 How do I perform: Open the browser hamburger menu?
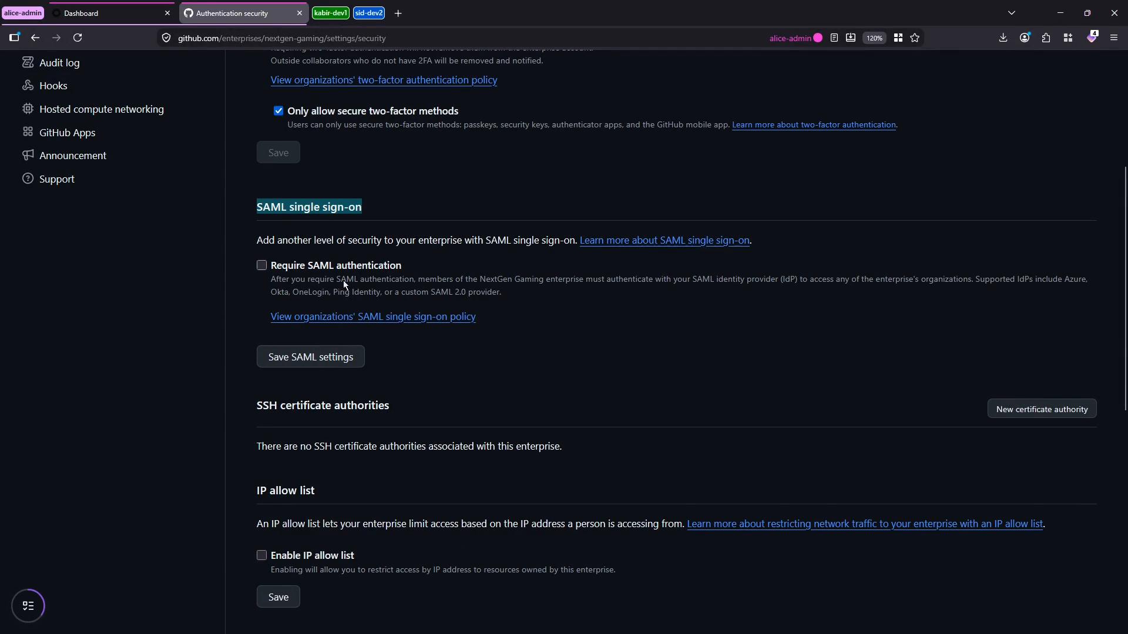pos(1114,38)
